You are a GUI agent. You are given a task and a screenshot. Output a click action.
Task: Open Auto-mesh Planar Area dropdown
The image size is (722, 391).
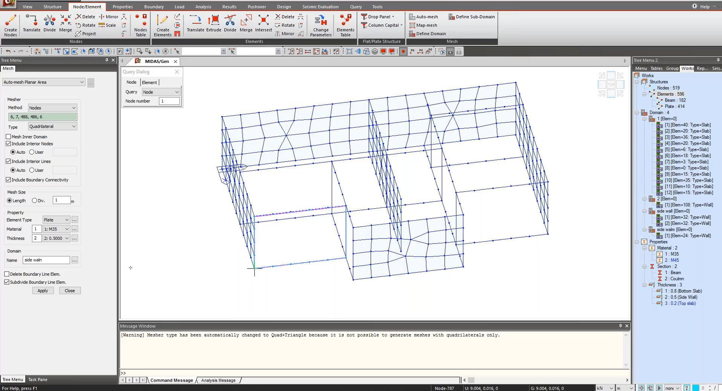(44, 82)
